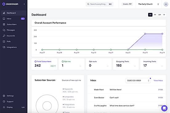Open the Subscribers sidebar icon
Image resolution: width=170 pixels, height=113 pixels.
point(4,25)
